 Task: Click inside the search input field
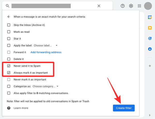(x=41, y=6)
